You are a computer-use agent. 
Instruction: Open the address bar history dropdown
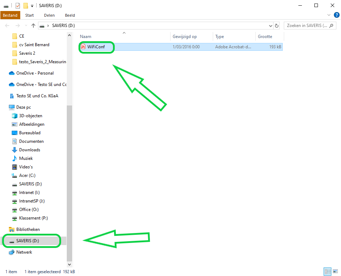[x=270, y=26]
